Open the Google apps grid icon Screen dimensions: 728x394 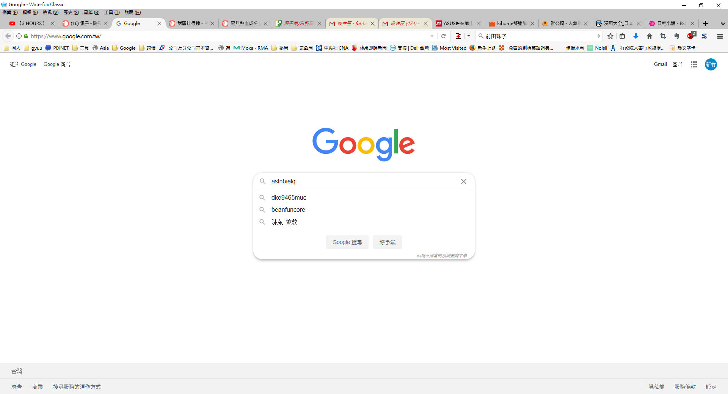[694, 64]
